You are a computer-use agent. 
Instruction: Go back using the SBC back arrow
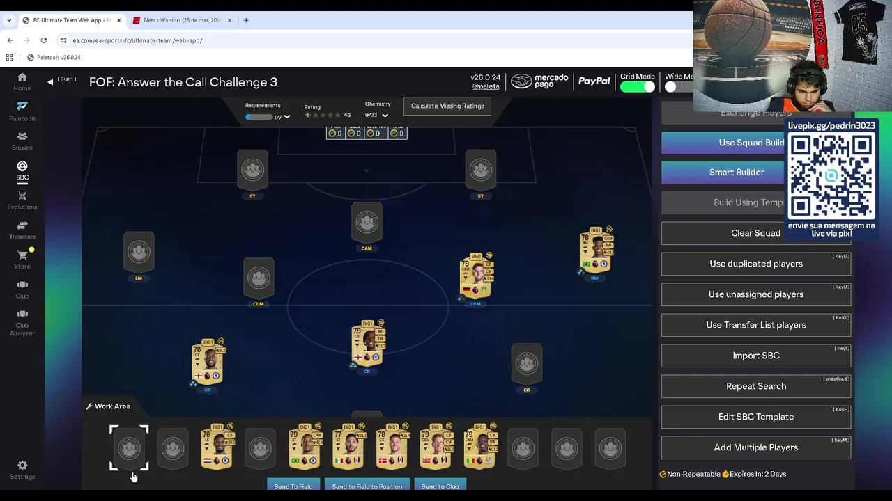pos(50,82)
